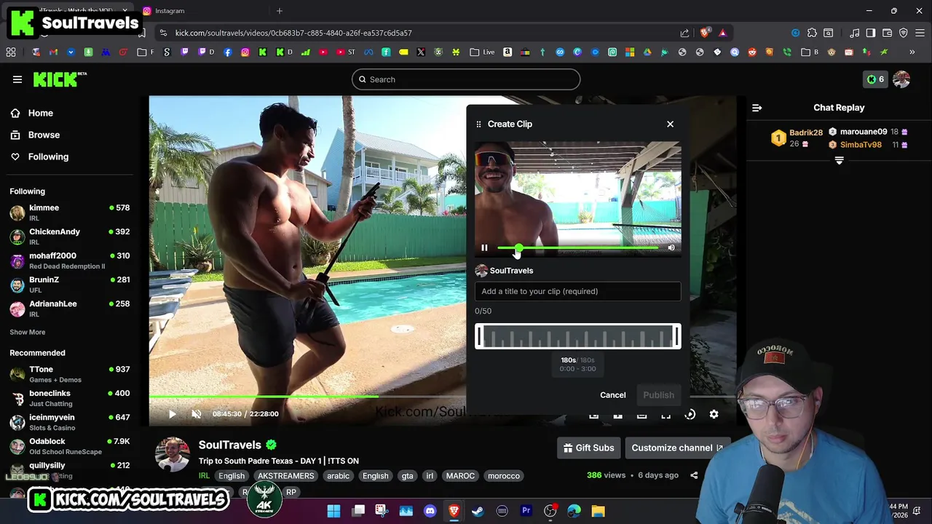The width and height of the screenshot is (932, 524).
Task: Collapse the Chat Replay panel
Action: (757, 108)
